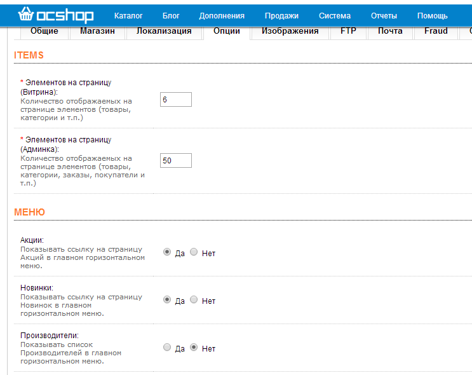Viewport: 472px width, 375px height.
Task: Expand the Продажи menu
Action: coord(281,16)
